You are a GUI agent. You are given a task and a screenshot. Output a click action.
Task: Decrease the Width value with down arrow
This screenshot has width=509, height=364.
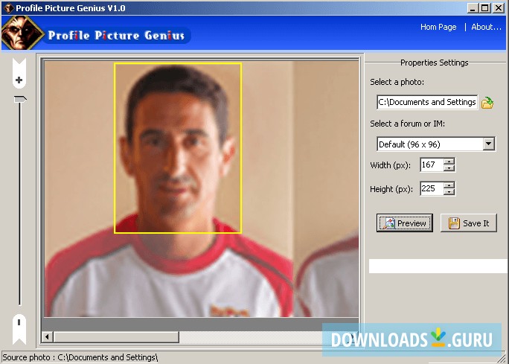[449, 168]
